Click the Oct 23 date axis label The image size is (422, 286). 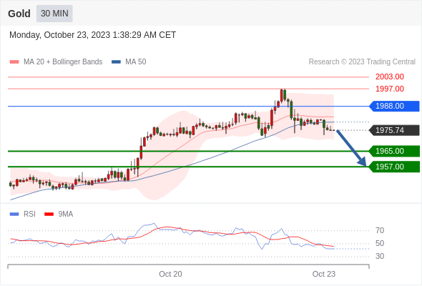[324, 274]
